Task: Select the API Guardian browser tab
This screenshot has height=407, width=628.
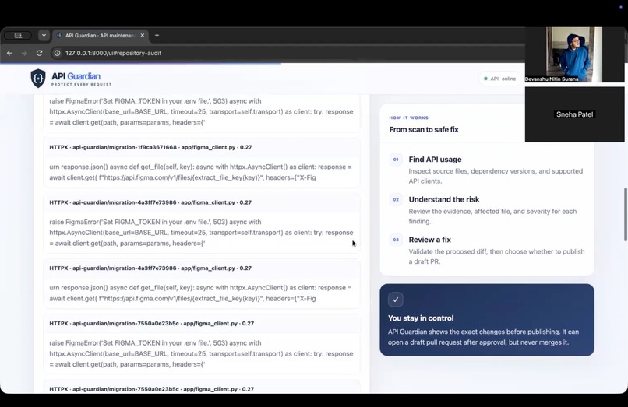Action: pos(101,35)
